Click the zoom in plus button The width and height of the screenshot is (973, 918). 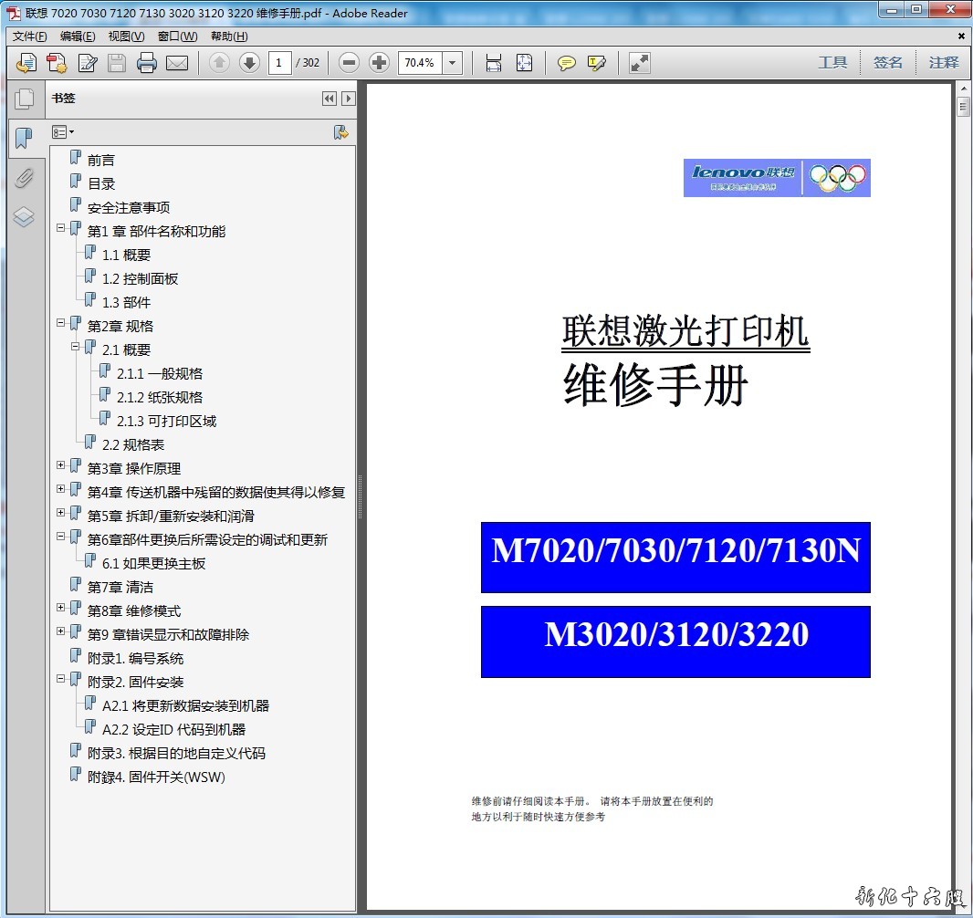(x=379, y=63)
